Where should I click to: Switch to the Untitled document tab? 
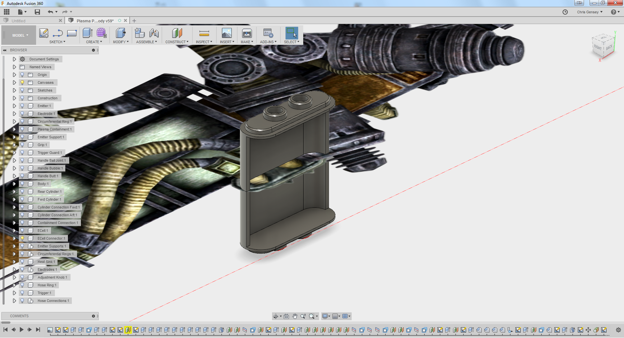19,21
